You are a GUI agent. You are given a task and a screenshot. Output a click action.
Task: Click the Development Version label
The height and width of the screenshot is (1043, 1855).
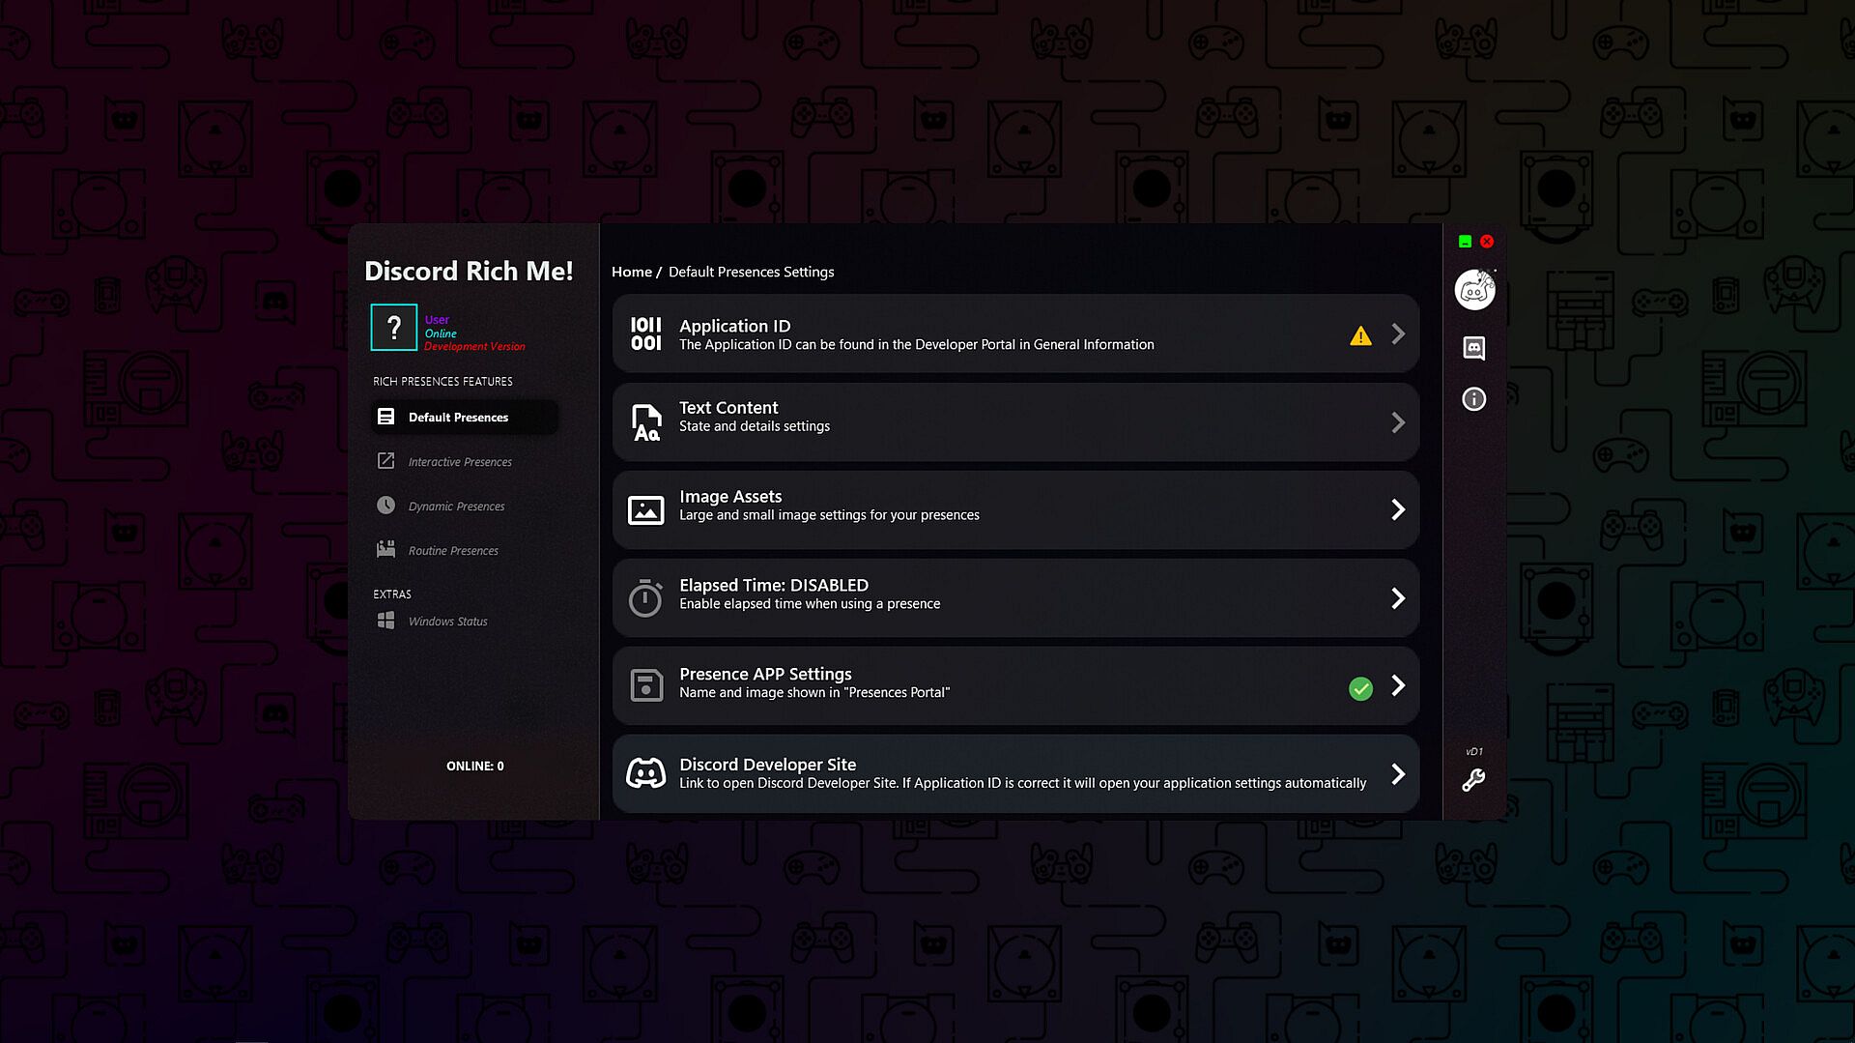(474, 346)
